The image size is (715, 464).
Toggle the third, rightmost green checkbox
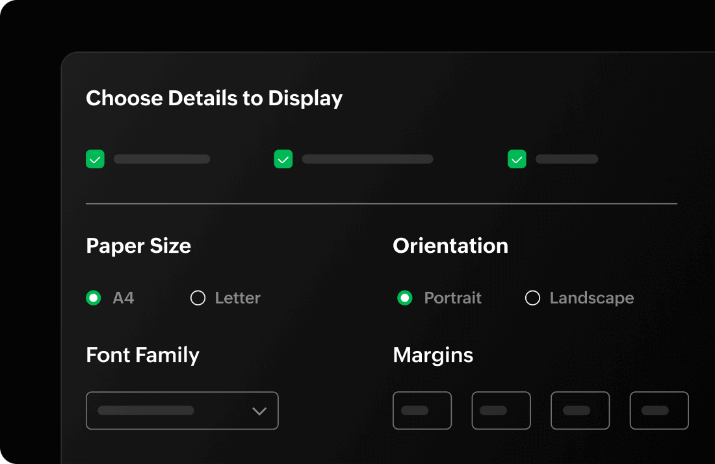[517, 159]
